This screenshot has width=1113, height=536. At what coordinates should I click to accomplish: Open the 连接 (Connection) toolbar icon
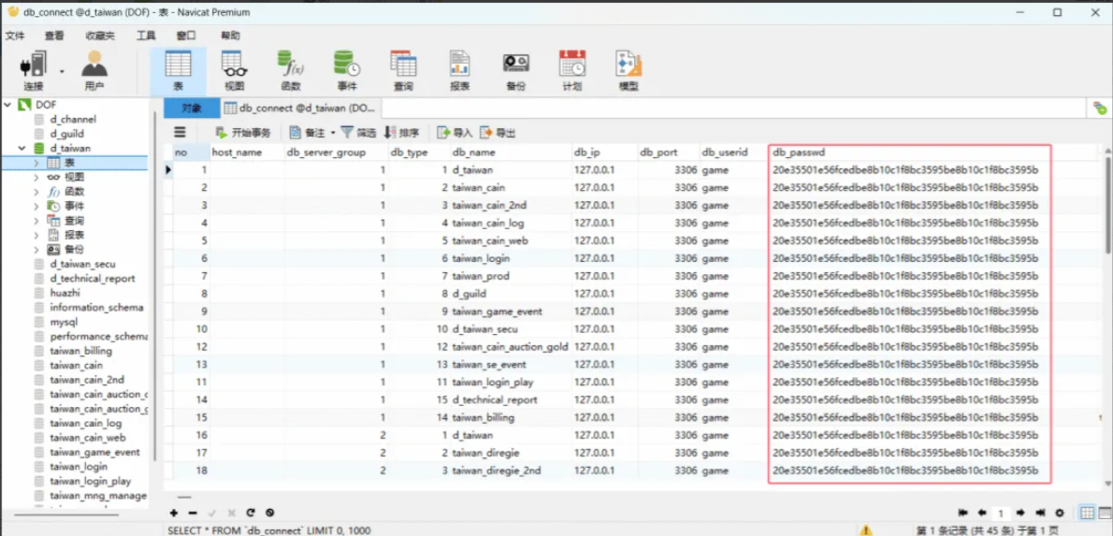(36, 70)
